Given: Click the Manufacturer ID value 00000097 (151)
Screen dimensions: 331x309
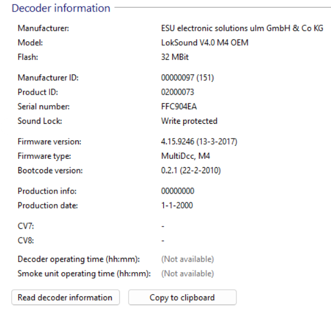Looking at the screenshot, I should 187,78.
